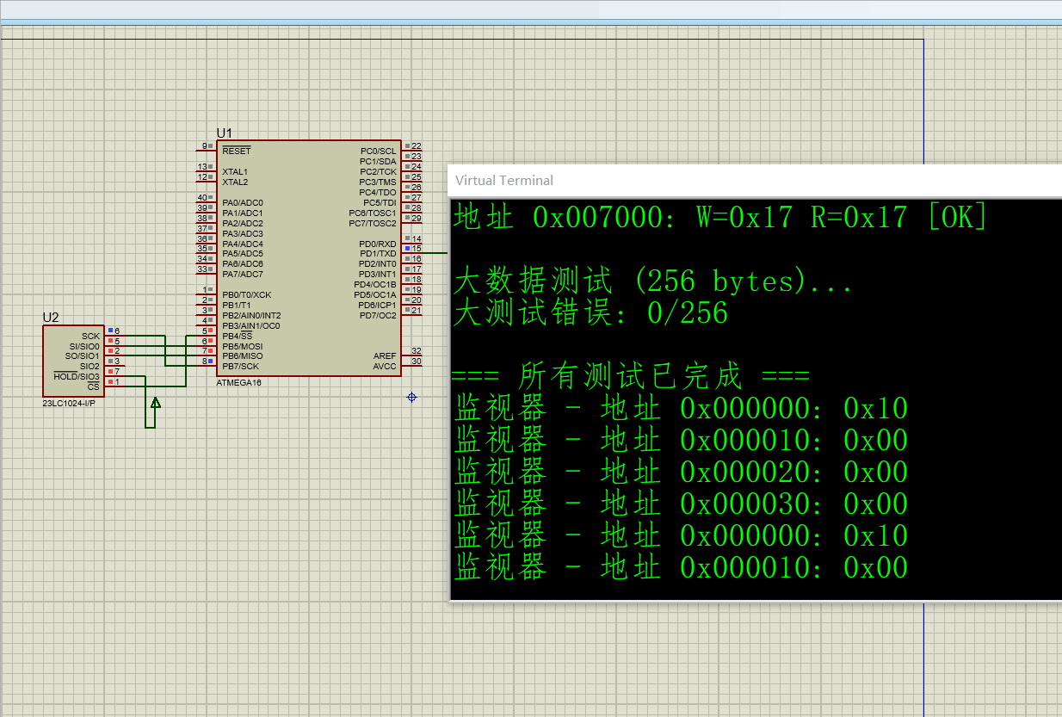Click the blue origin crosshair marker
The width and height of the screenshot is (1062, 717).
coord(411,397)
